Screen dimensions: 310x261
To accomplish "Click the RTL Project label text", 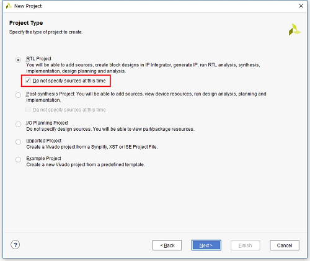I will tap(38, 59).
